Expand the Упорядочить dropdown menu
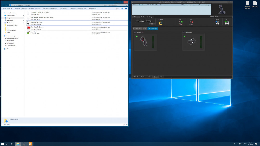This screenshot has height=146, width=260. (x=7, y=9)
